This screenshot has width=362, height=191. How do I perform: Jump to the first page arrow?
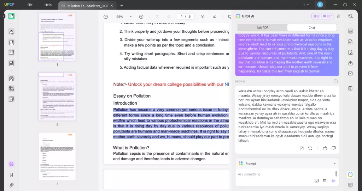pos(157,17)
